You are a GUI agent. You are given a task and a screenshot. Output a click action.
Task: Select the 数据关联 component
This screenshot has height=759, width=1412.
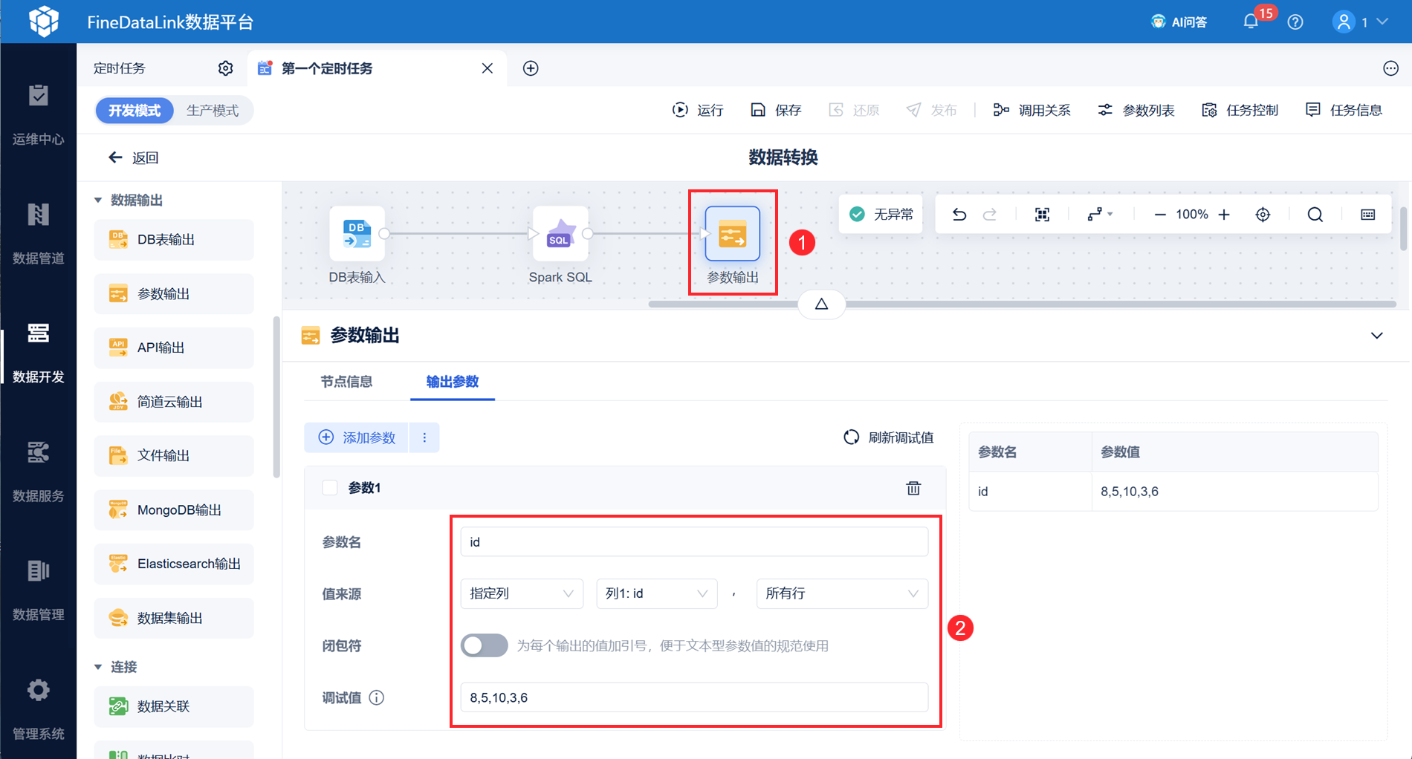[x=174, y=706]
